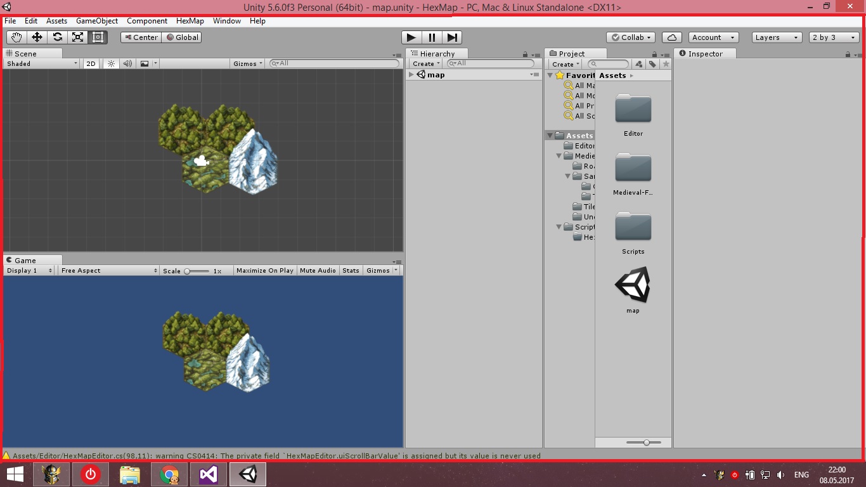
Task: Lock the Inspector panel
Action: coord(849,55)
